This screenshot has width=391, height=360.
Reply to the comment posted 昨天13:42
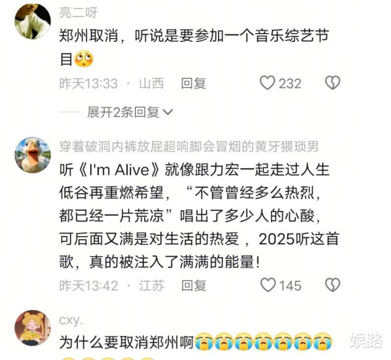click(x=194, y=285)
